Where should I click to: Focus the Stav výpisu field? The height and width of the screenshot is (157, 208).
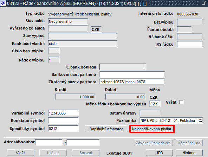coord(83,36)
